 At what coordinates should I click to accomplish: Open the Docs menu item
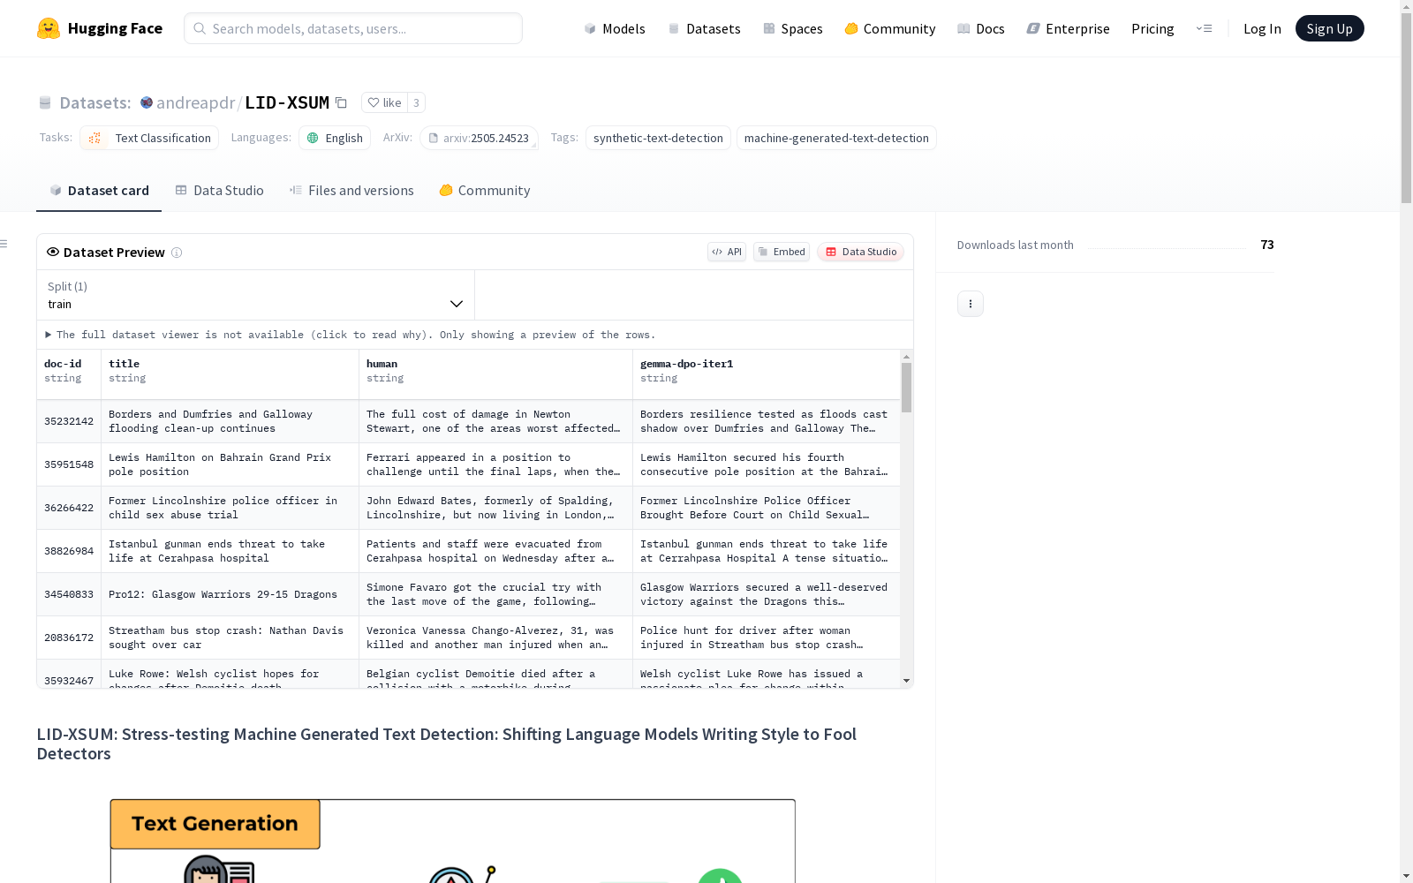[981, 28]
